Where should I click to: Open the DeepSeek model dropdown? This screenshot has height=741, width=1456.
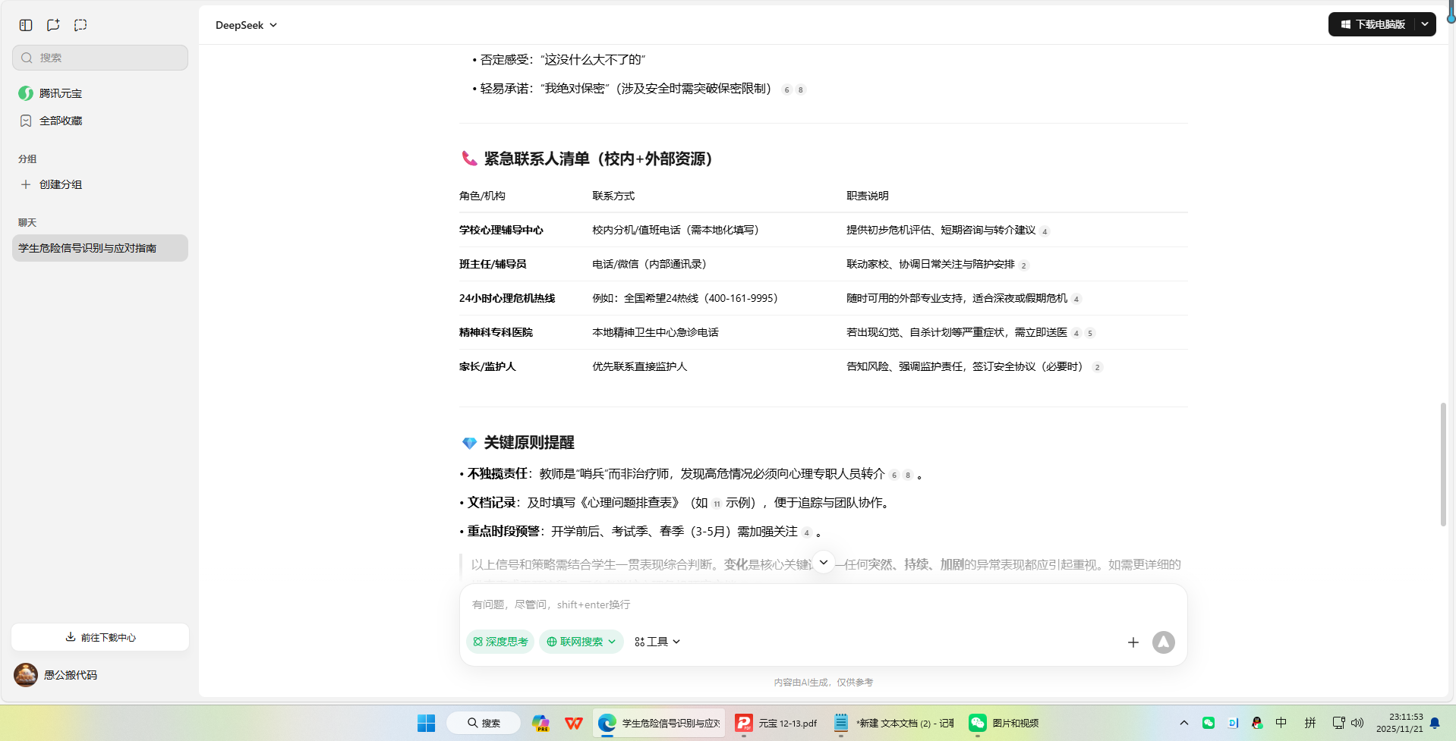(245, 24)
